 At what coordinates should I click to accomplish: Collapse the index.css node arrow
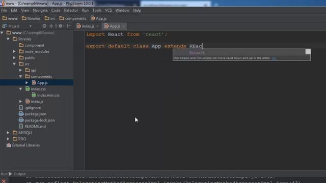point(20,89)
